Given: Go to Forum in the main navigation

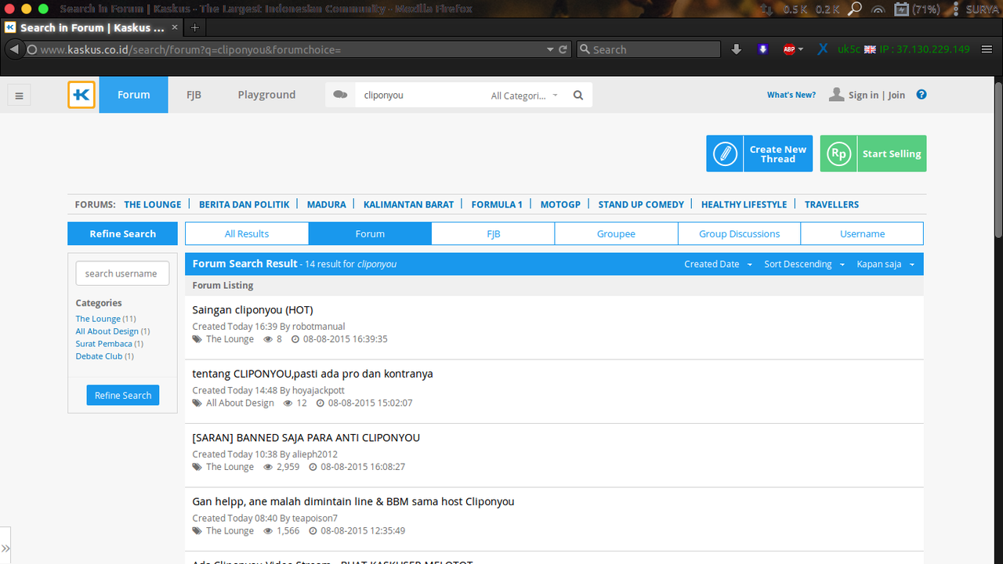Looking at the screenshot, I should pos(133,95).
